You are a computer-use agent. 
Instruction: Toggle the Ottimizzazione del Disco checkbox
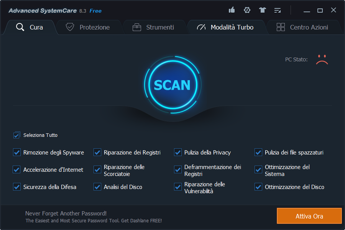point(258,187)
